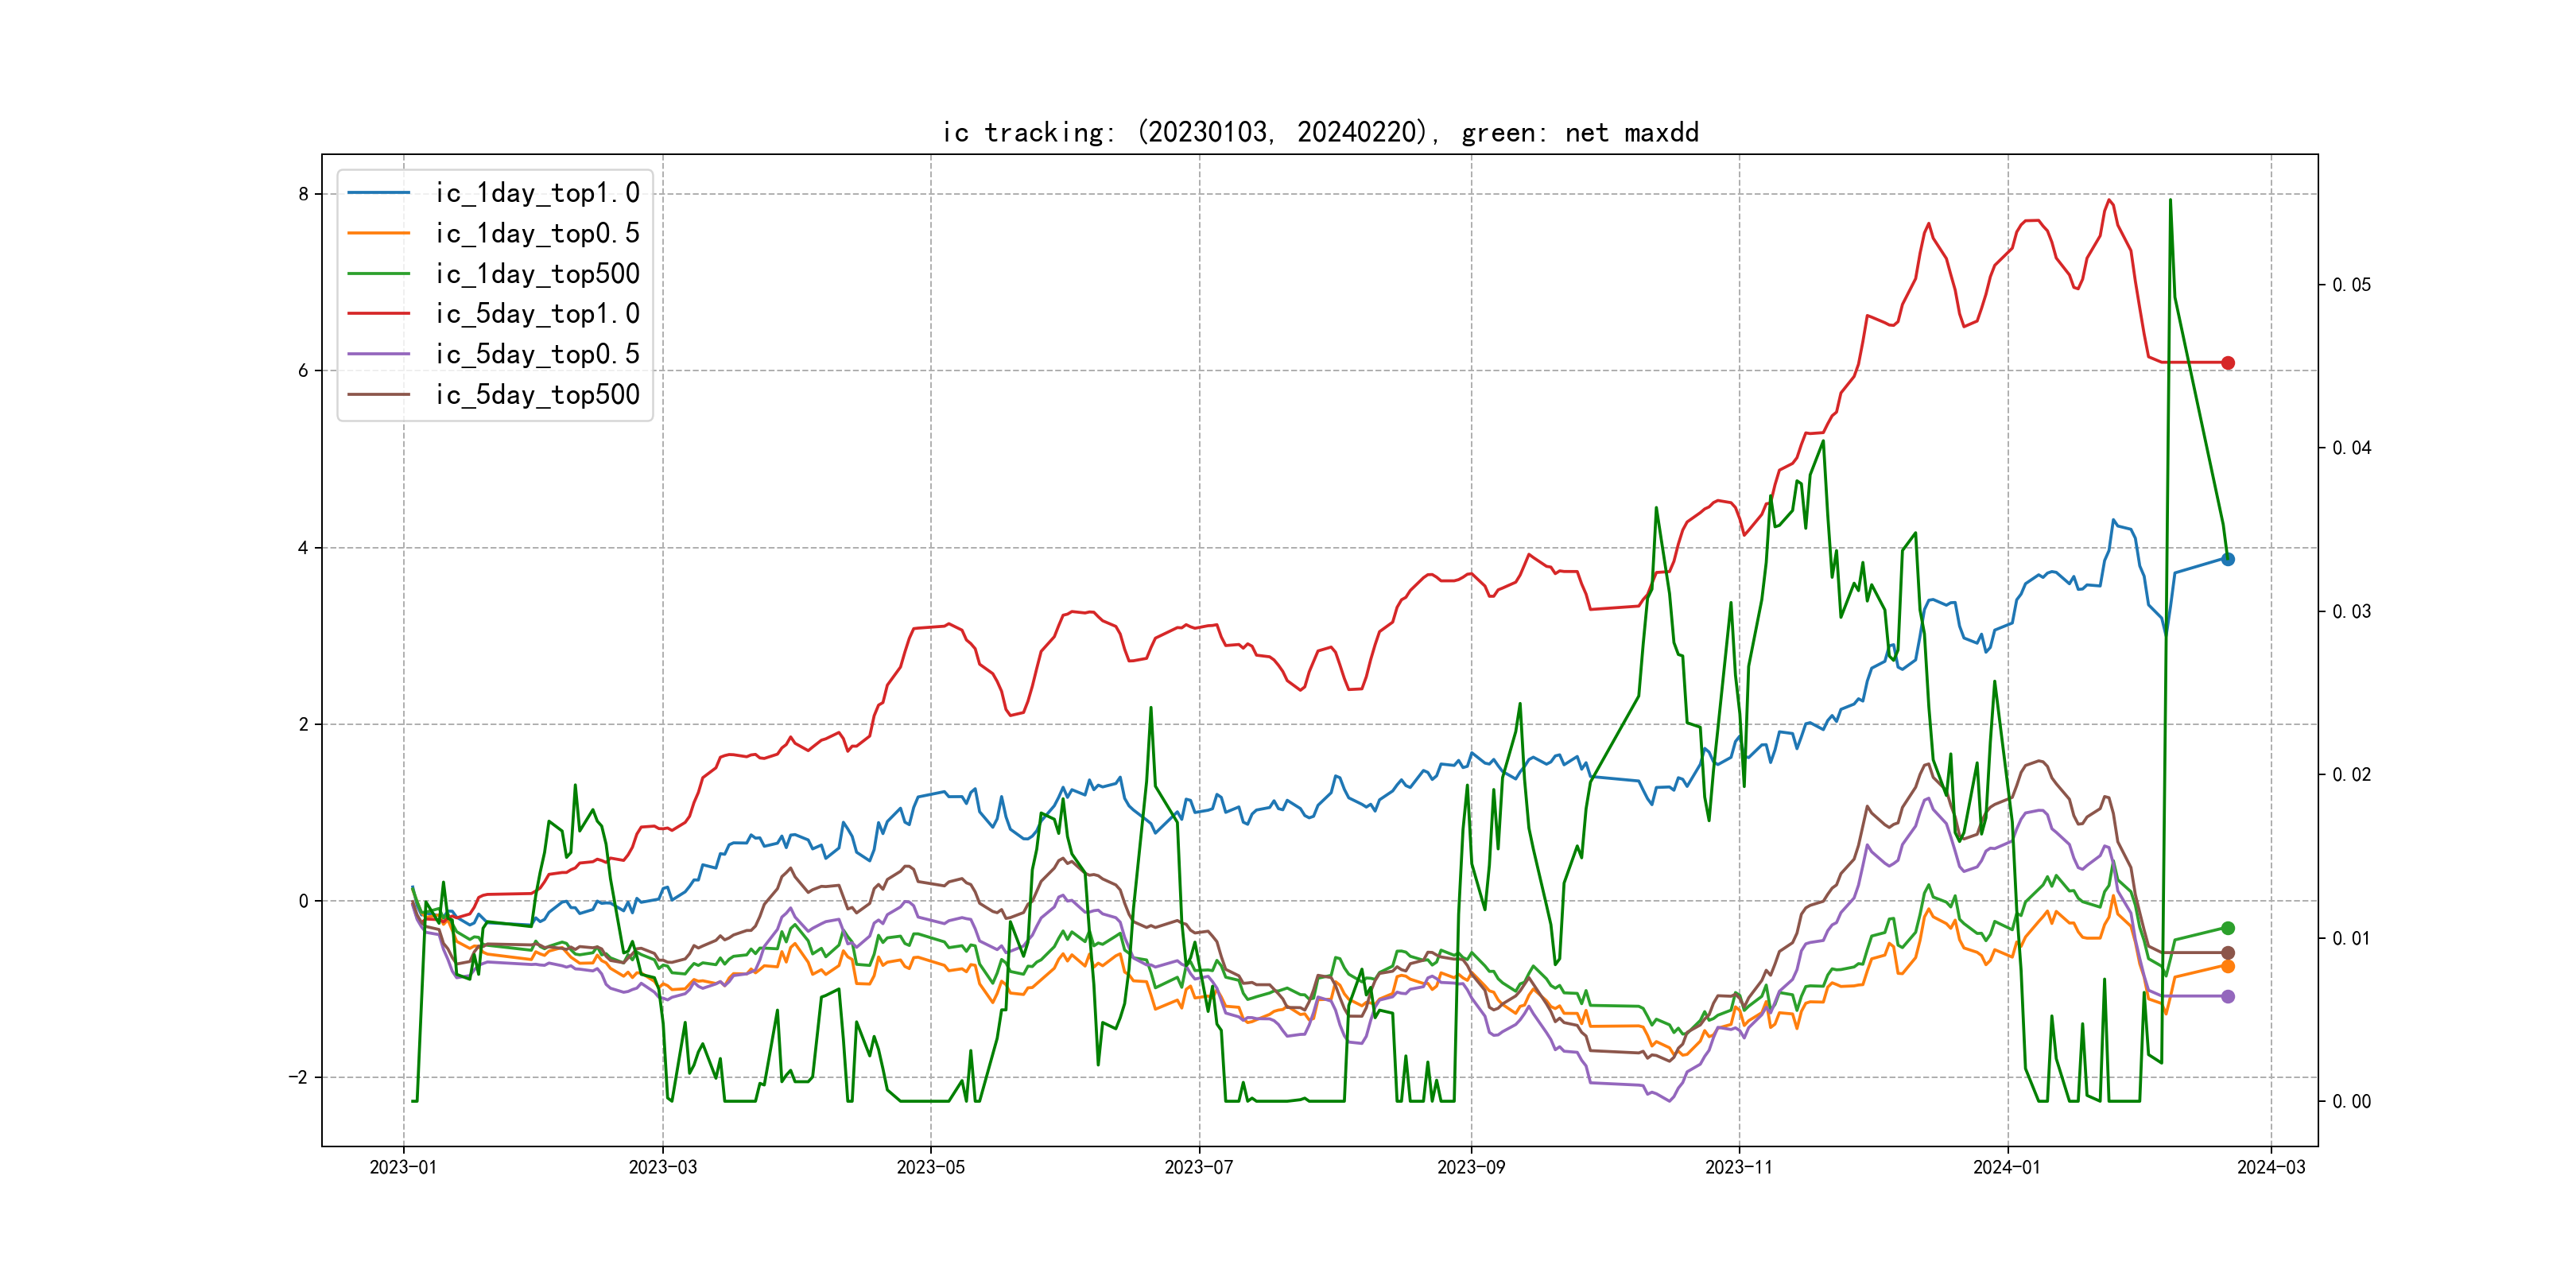Click the red endpoint dot of ic_5day_top1.0
The width and height of the screenshot is (2576, 1288).
tap(2228, 363)
